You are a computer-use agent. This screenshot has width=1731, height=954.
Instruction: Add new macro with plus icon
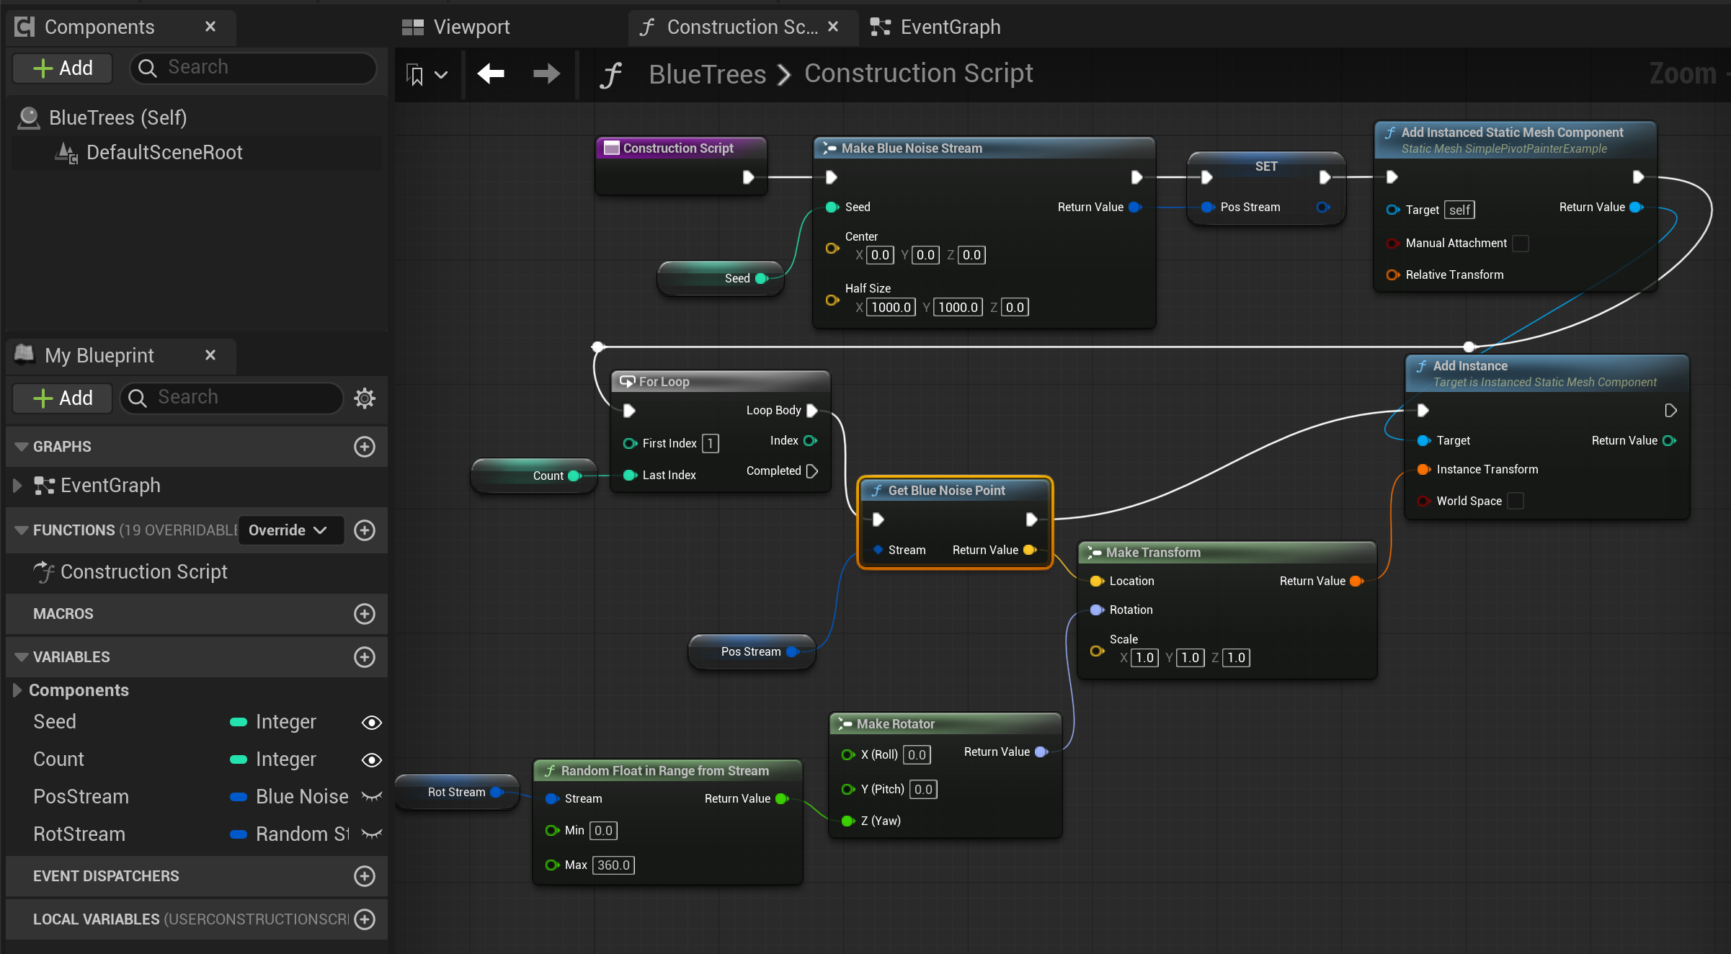tap(365, 614)
